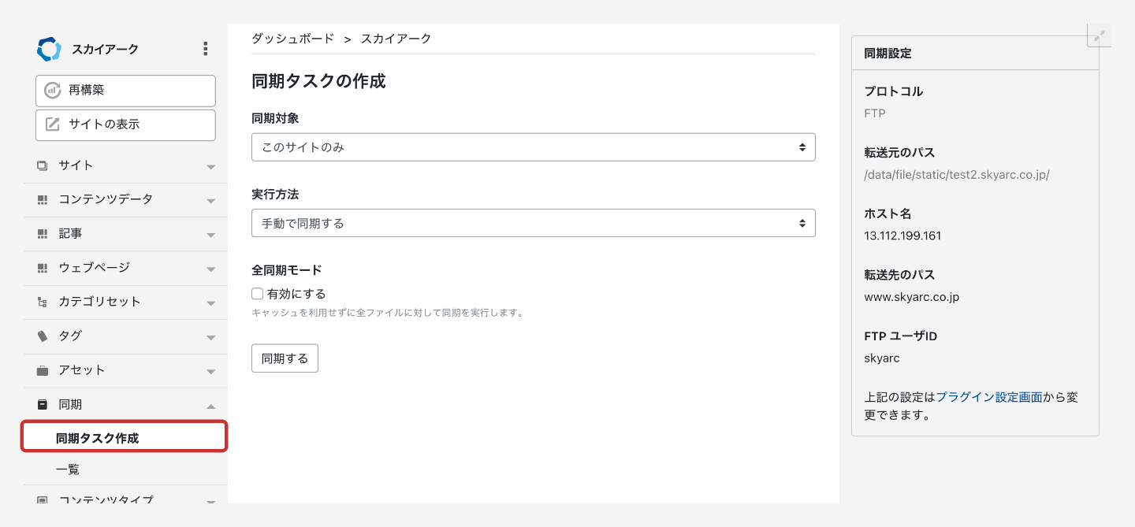Open the プラグイン設定画面 link
1135x527 pixels.
click(x=988, y=397)
